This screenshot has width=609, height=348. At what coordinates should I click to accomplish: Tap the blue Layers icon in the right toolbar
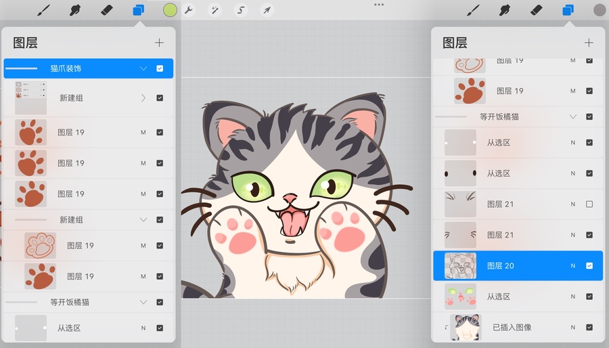tap(568, 10)
